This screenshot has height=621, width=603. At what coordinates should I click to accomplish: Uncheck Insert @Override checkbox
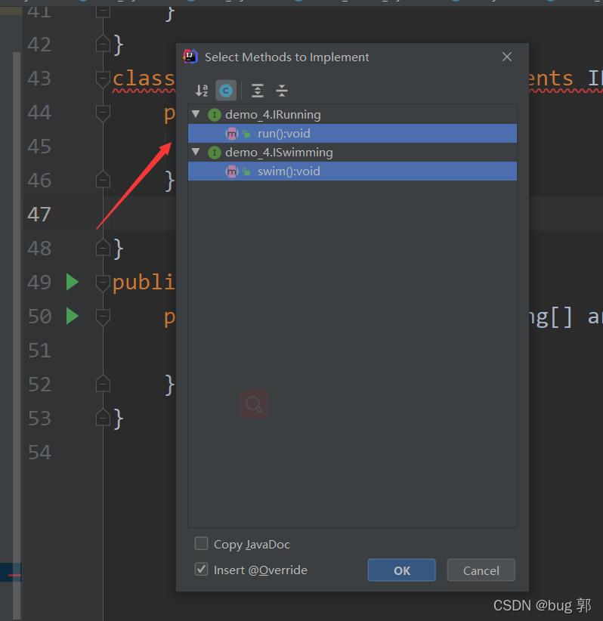201,569
